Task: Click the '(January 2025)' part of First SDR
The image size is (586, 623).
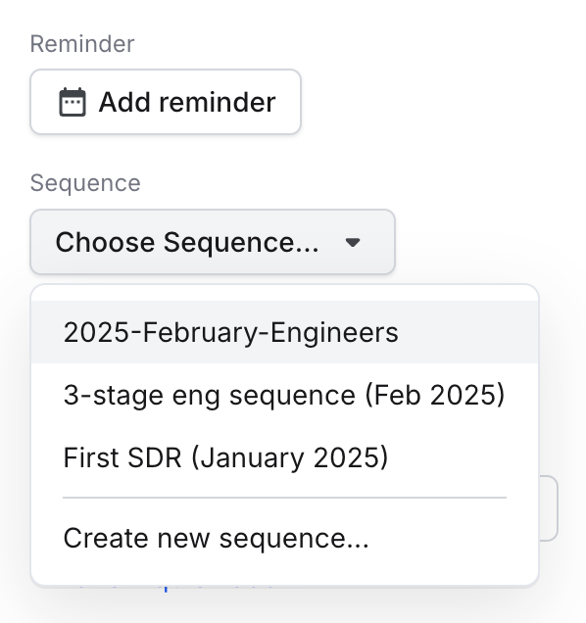Action: (x=290, y=457)
